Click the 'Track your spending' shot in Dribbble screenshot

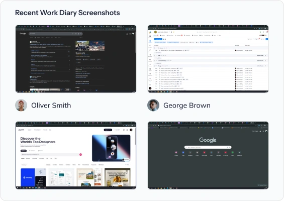click(117, 177)
